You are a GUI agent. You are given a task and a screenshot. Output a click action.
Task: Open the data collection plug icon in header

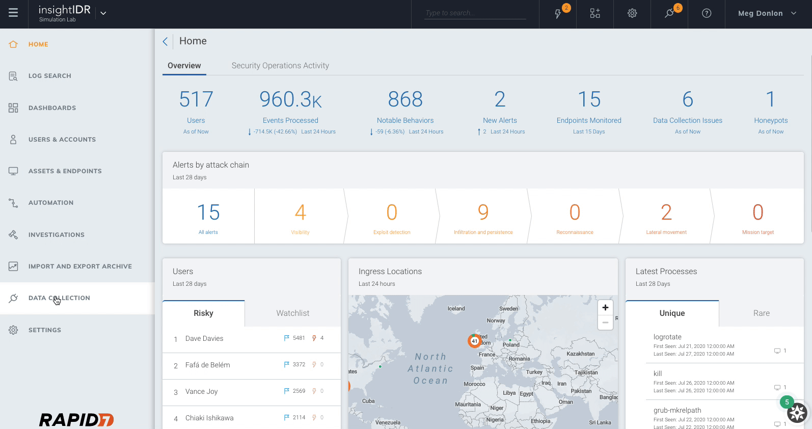click(669, 14)
